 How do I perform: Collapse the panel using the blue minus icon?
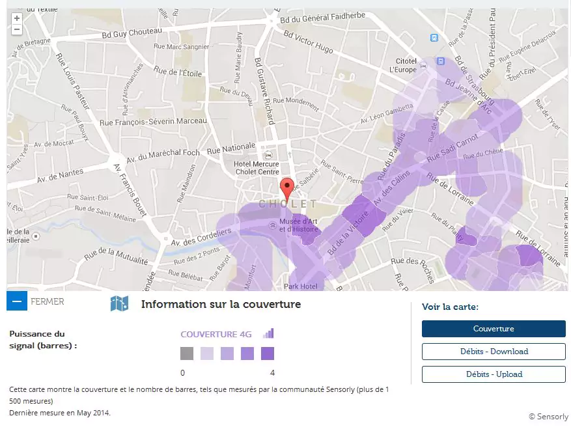pyautogui.click(x=17, y=301)
